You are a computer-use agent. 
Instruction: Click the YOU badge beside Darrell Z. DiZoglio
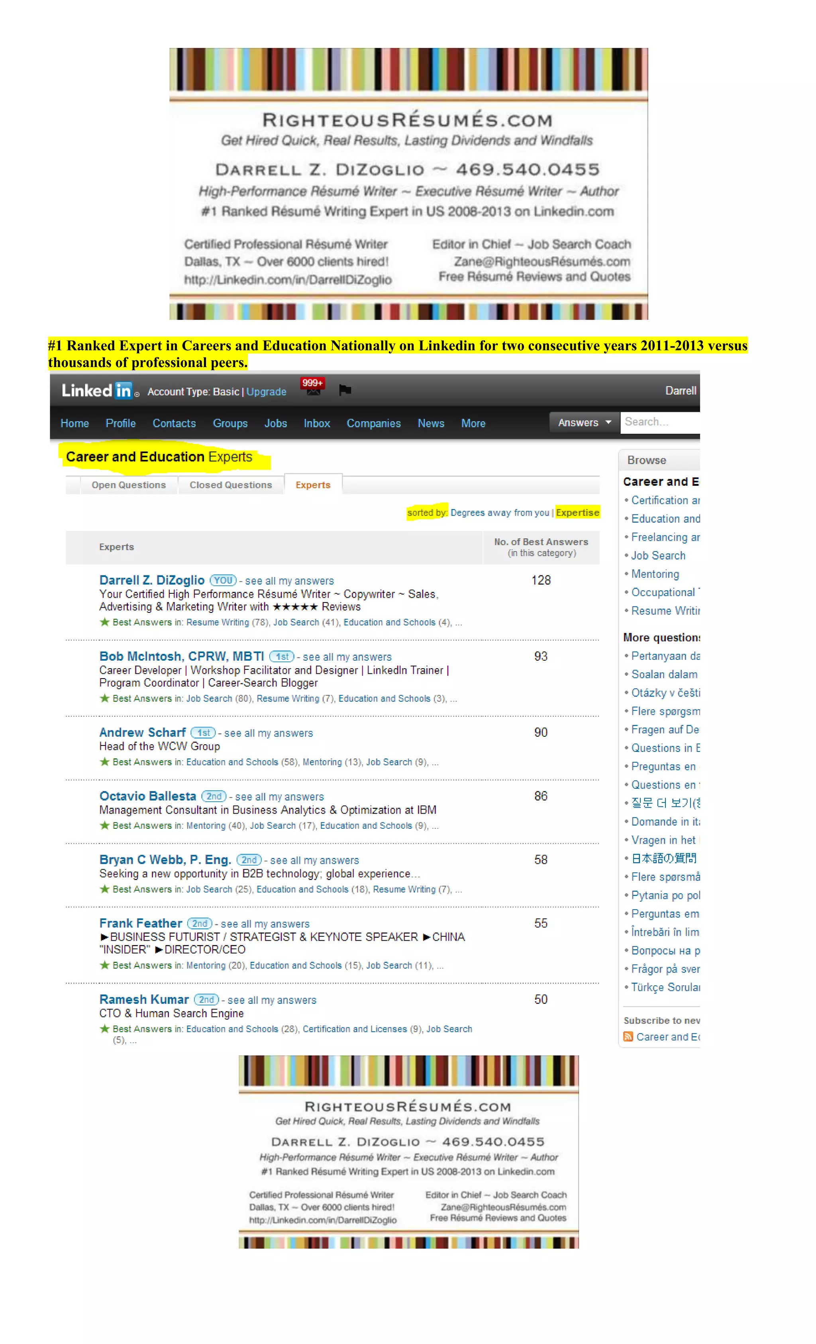[x=223, y=581]
